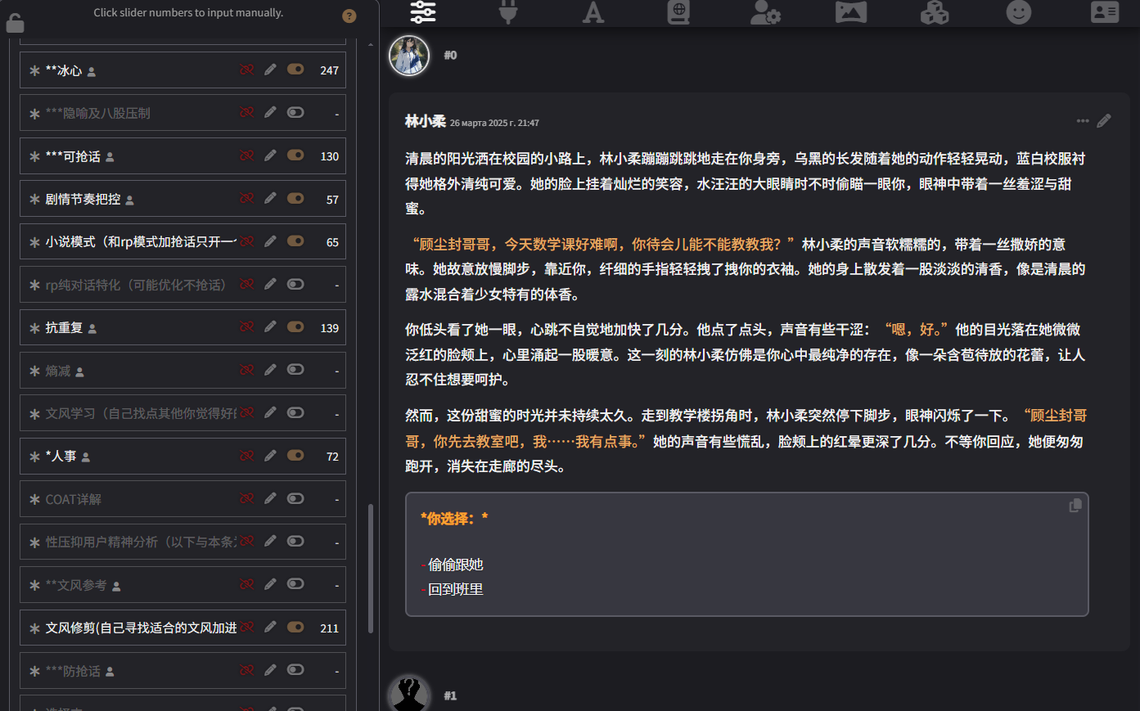Screen dimensions: 1140x711
Task: Disable the 文风修剪 prompt toggle
Action: (295, 627)
